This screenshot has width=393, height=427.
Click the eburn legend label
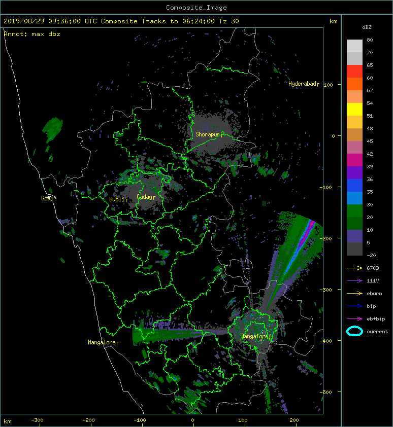[374, 294]
